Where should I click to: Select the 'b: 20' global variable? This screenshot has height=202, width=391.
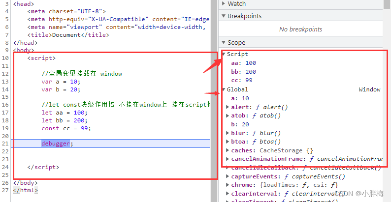point(240,124)
